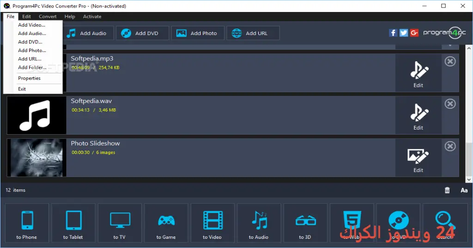Screen dimensions: 473x248
Task: Select the Photo Slideshow title
Action: pos(95,143)
